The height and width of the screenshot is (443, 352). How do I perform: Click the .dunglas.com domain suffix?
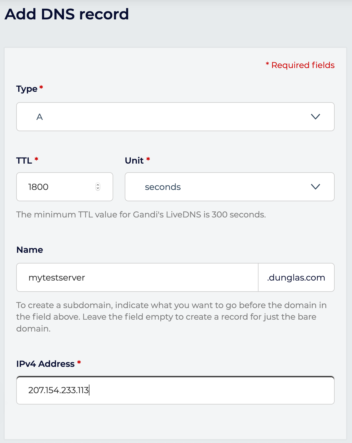point(296,277)
